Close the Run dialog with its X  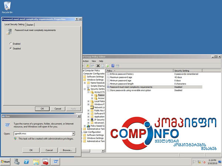click(x=79, y=116)
